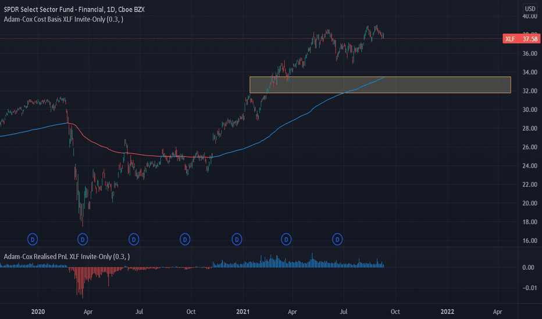Click the 28.00 price axis label
The height and width of the screenshot is (319, 542).
pyautogui.click(x=530, y=128)
